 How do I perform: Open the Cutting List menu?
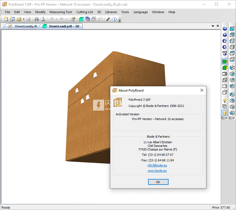(x=85, y=12)
